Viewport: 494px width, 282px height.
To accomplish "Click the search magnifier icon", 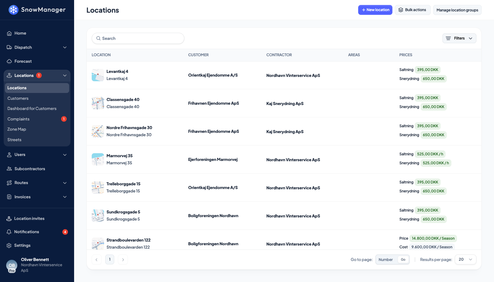I will tap(98, 38).
